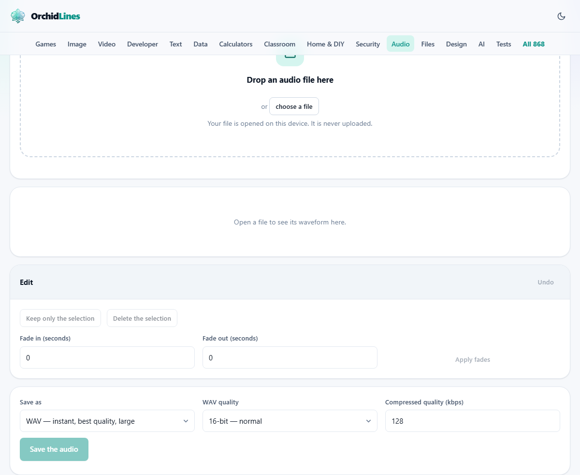Click the Drop an audio file here text
Image resolution: width=580 pixels, height=475 pixels.
[x=290, y=80]
